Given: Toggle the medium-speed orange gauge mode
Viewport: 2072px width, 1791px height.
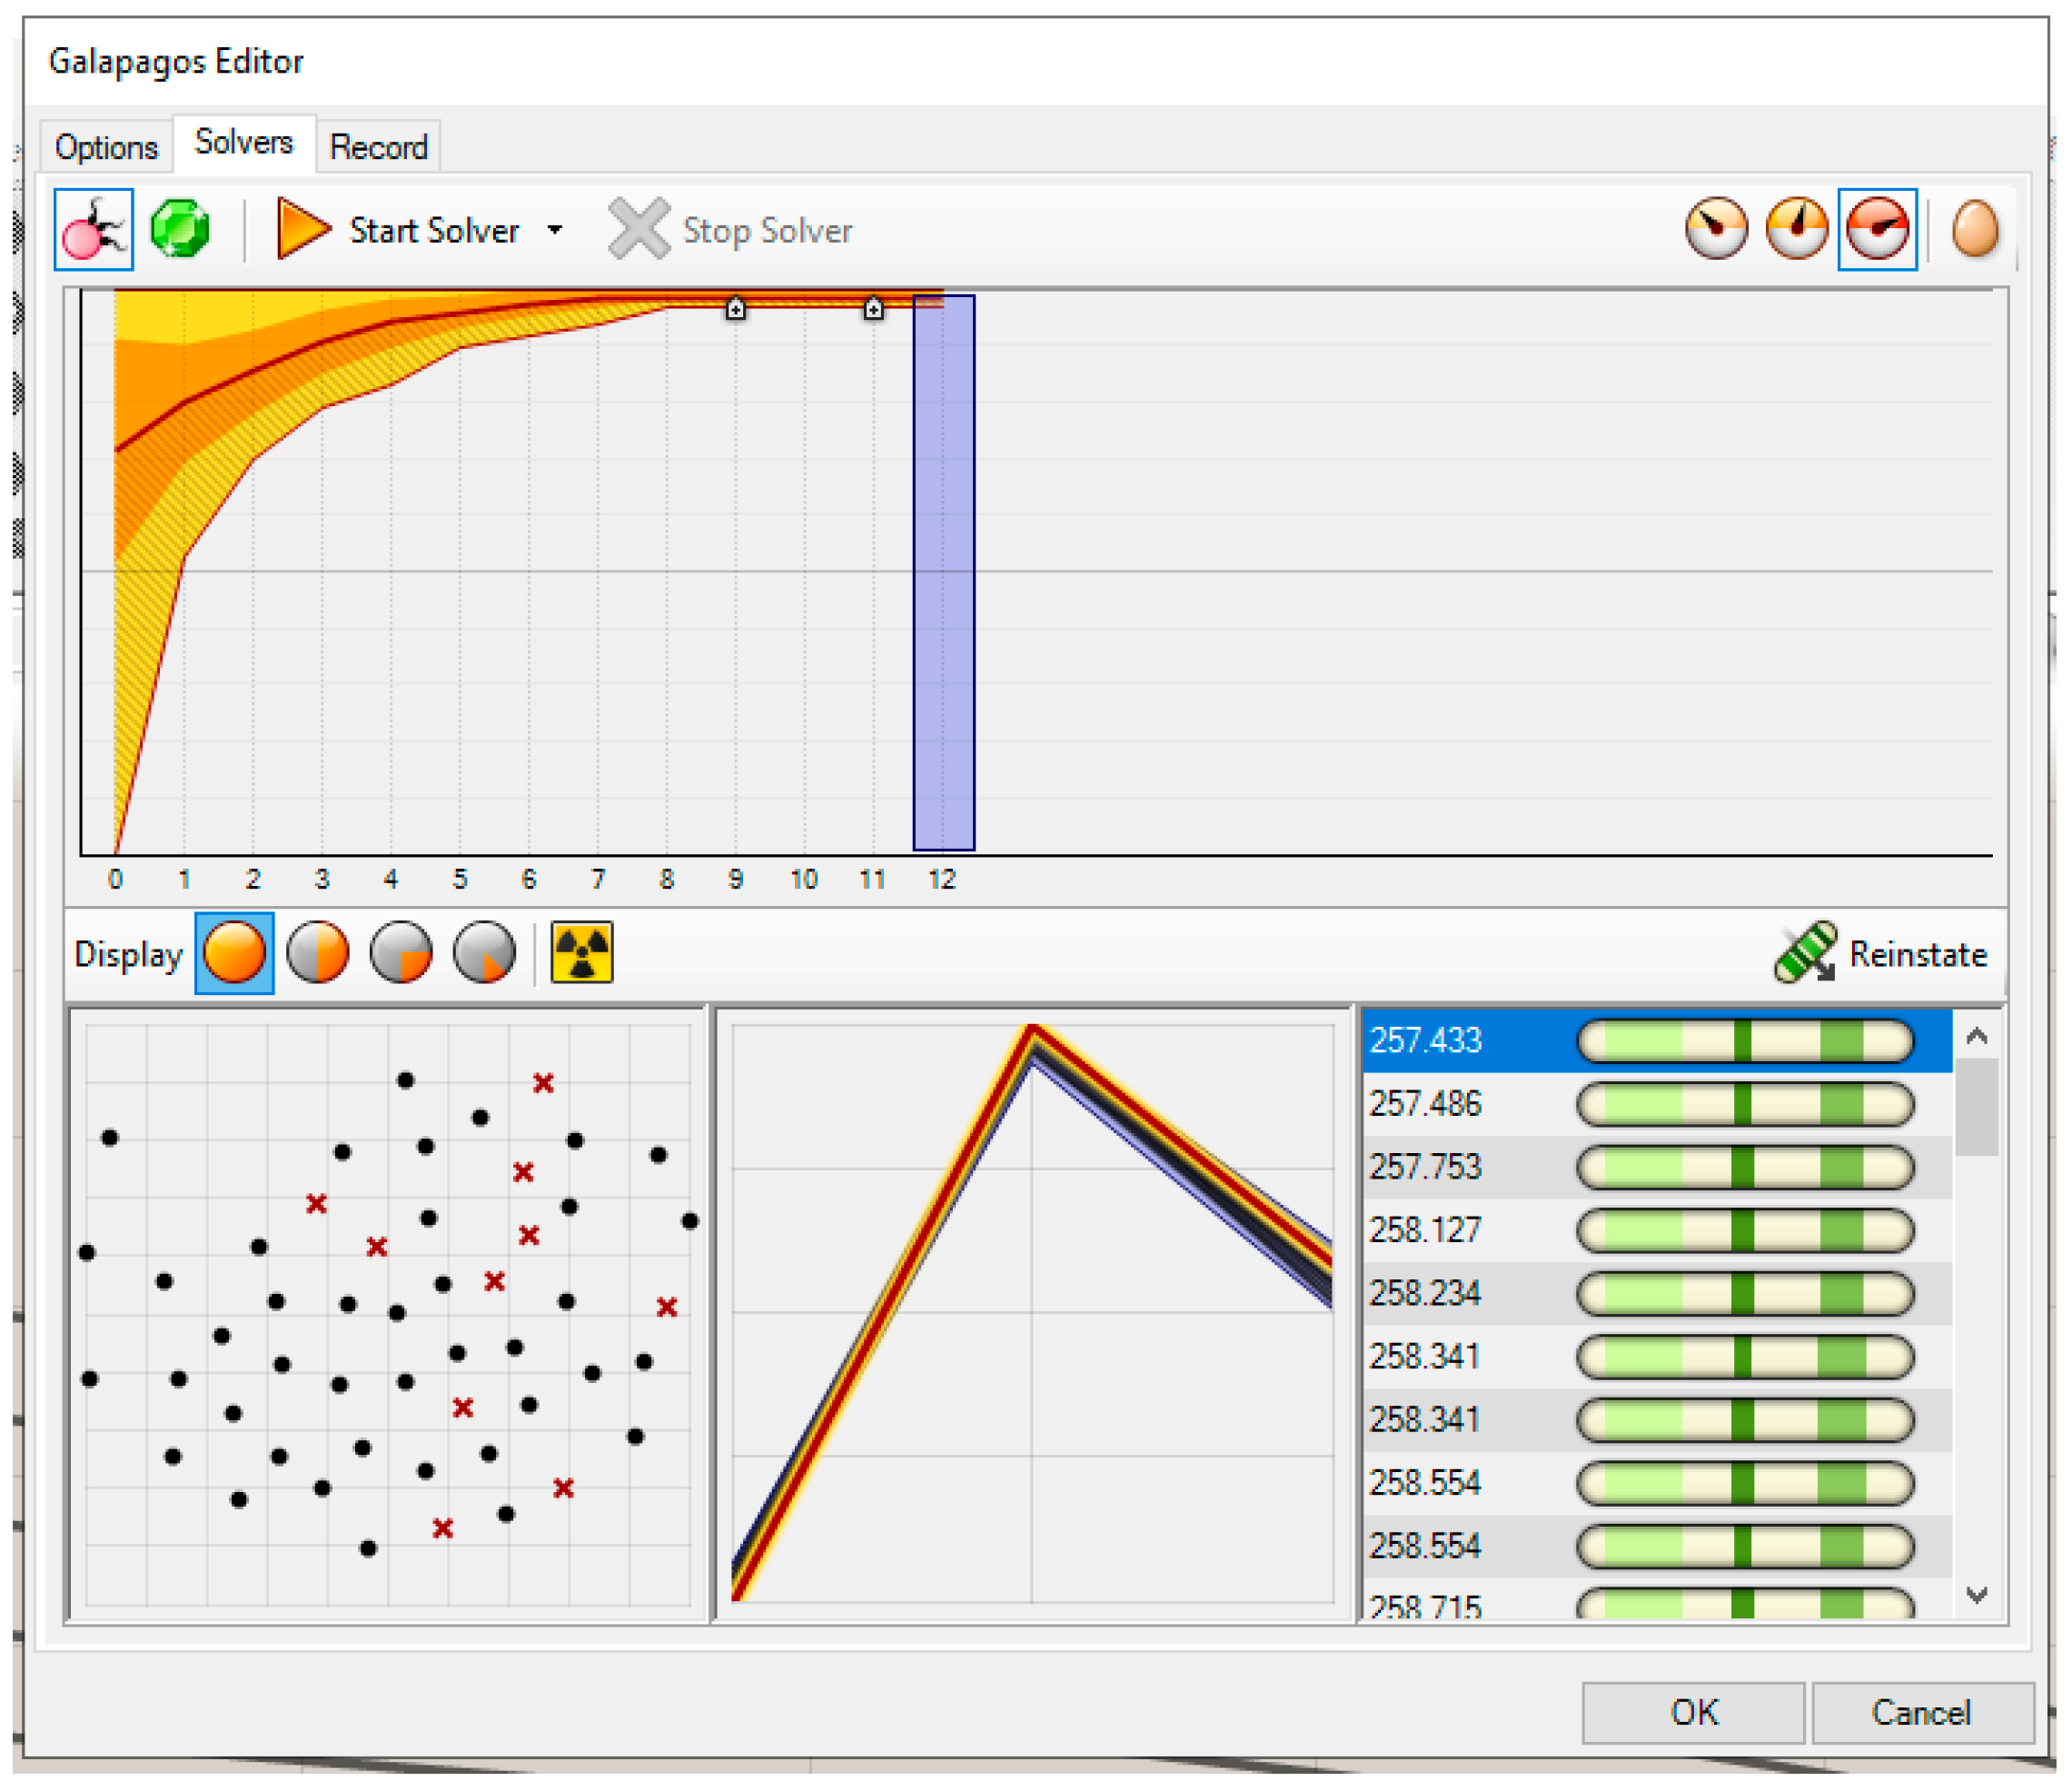Looking at the screenshot, I should point(1796,229).
